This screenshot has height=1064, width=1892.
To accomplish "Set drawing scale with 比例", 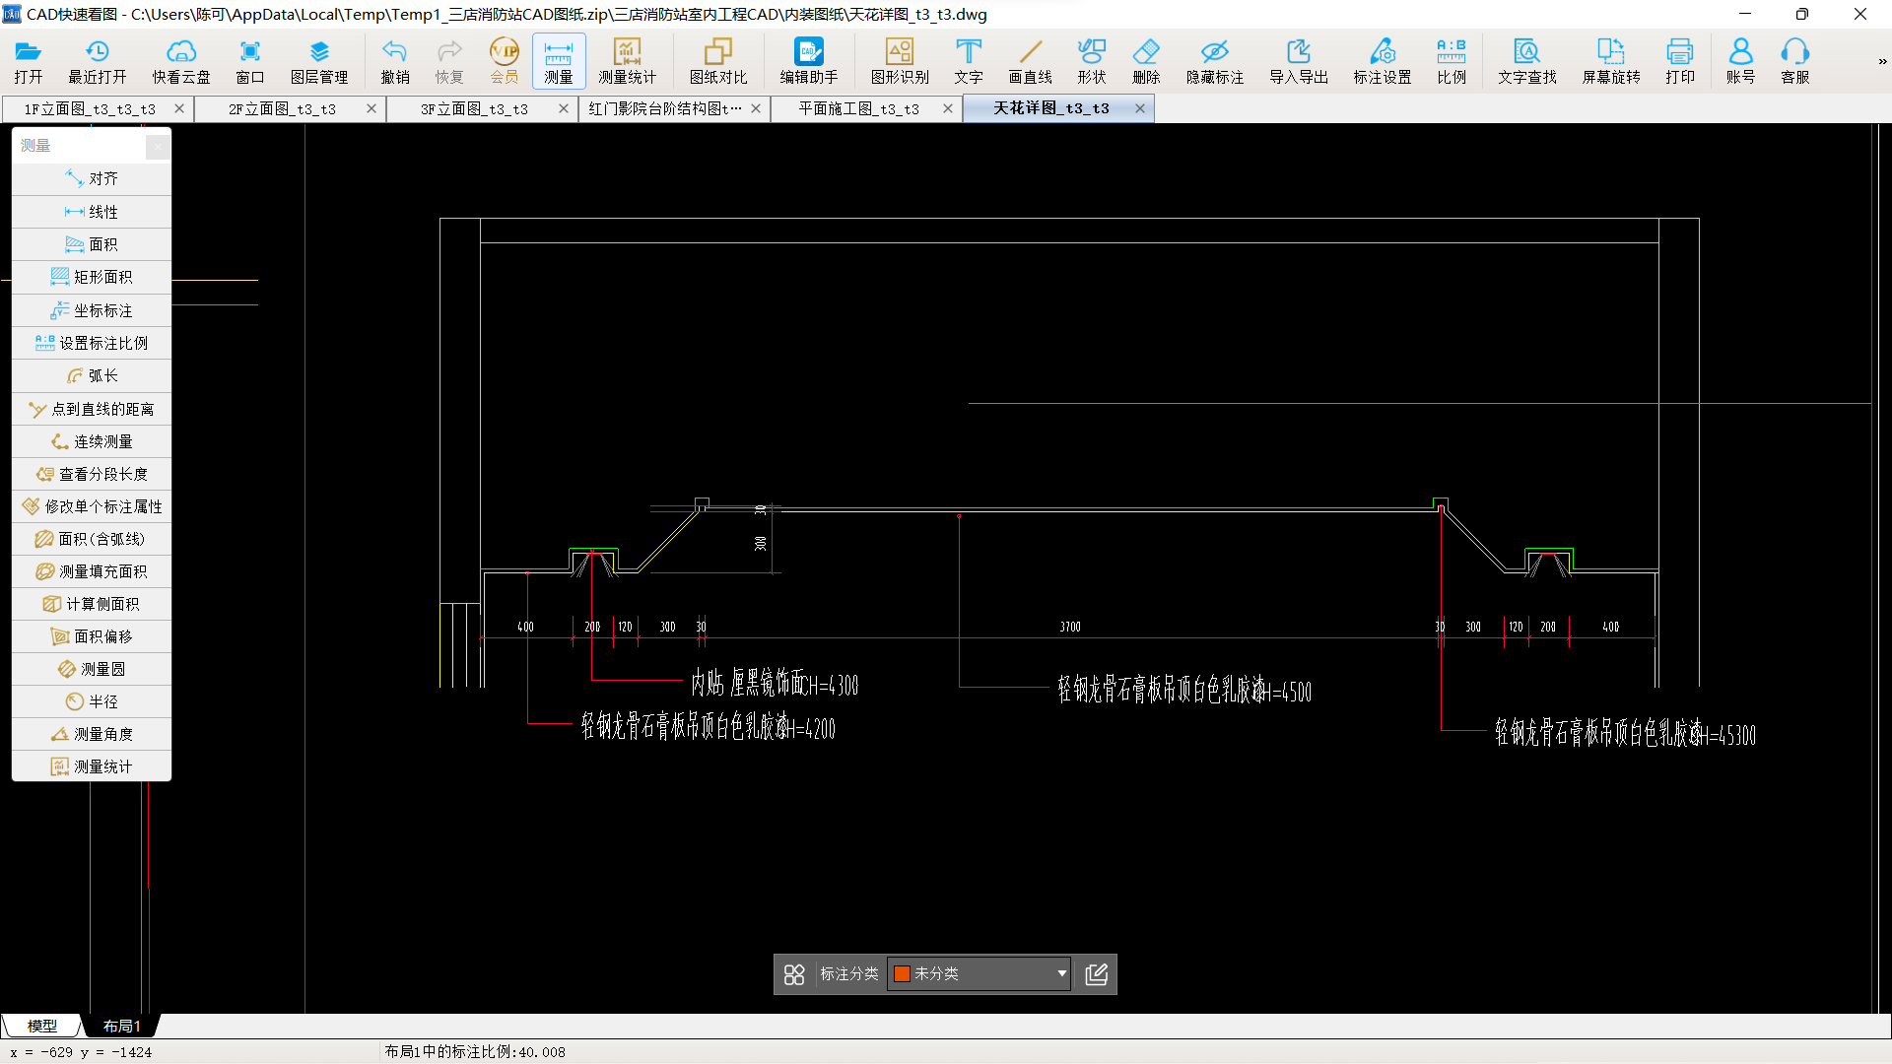I will click(x=1452, y=61).
